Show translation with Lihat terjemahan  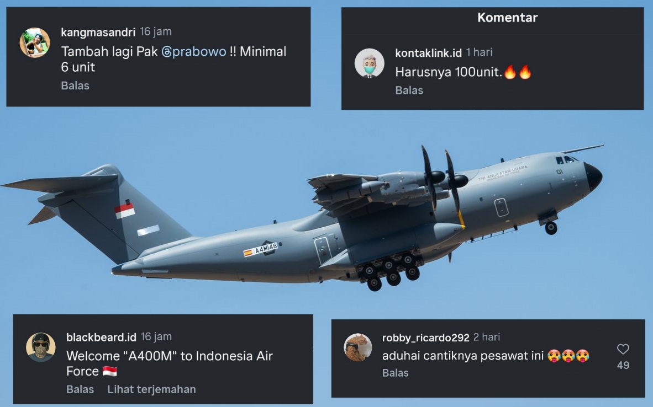point(151,389)
